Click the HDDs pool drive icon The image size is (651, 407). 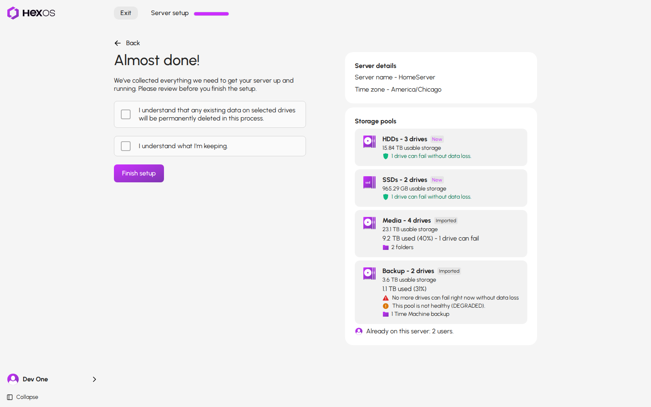369,142
